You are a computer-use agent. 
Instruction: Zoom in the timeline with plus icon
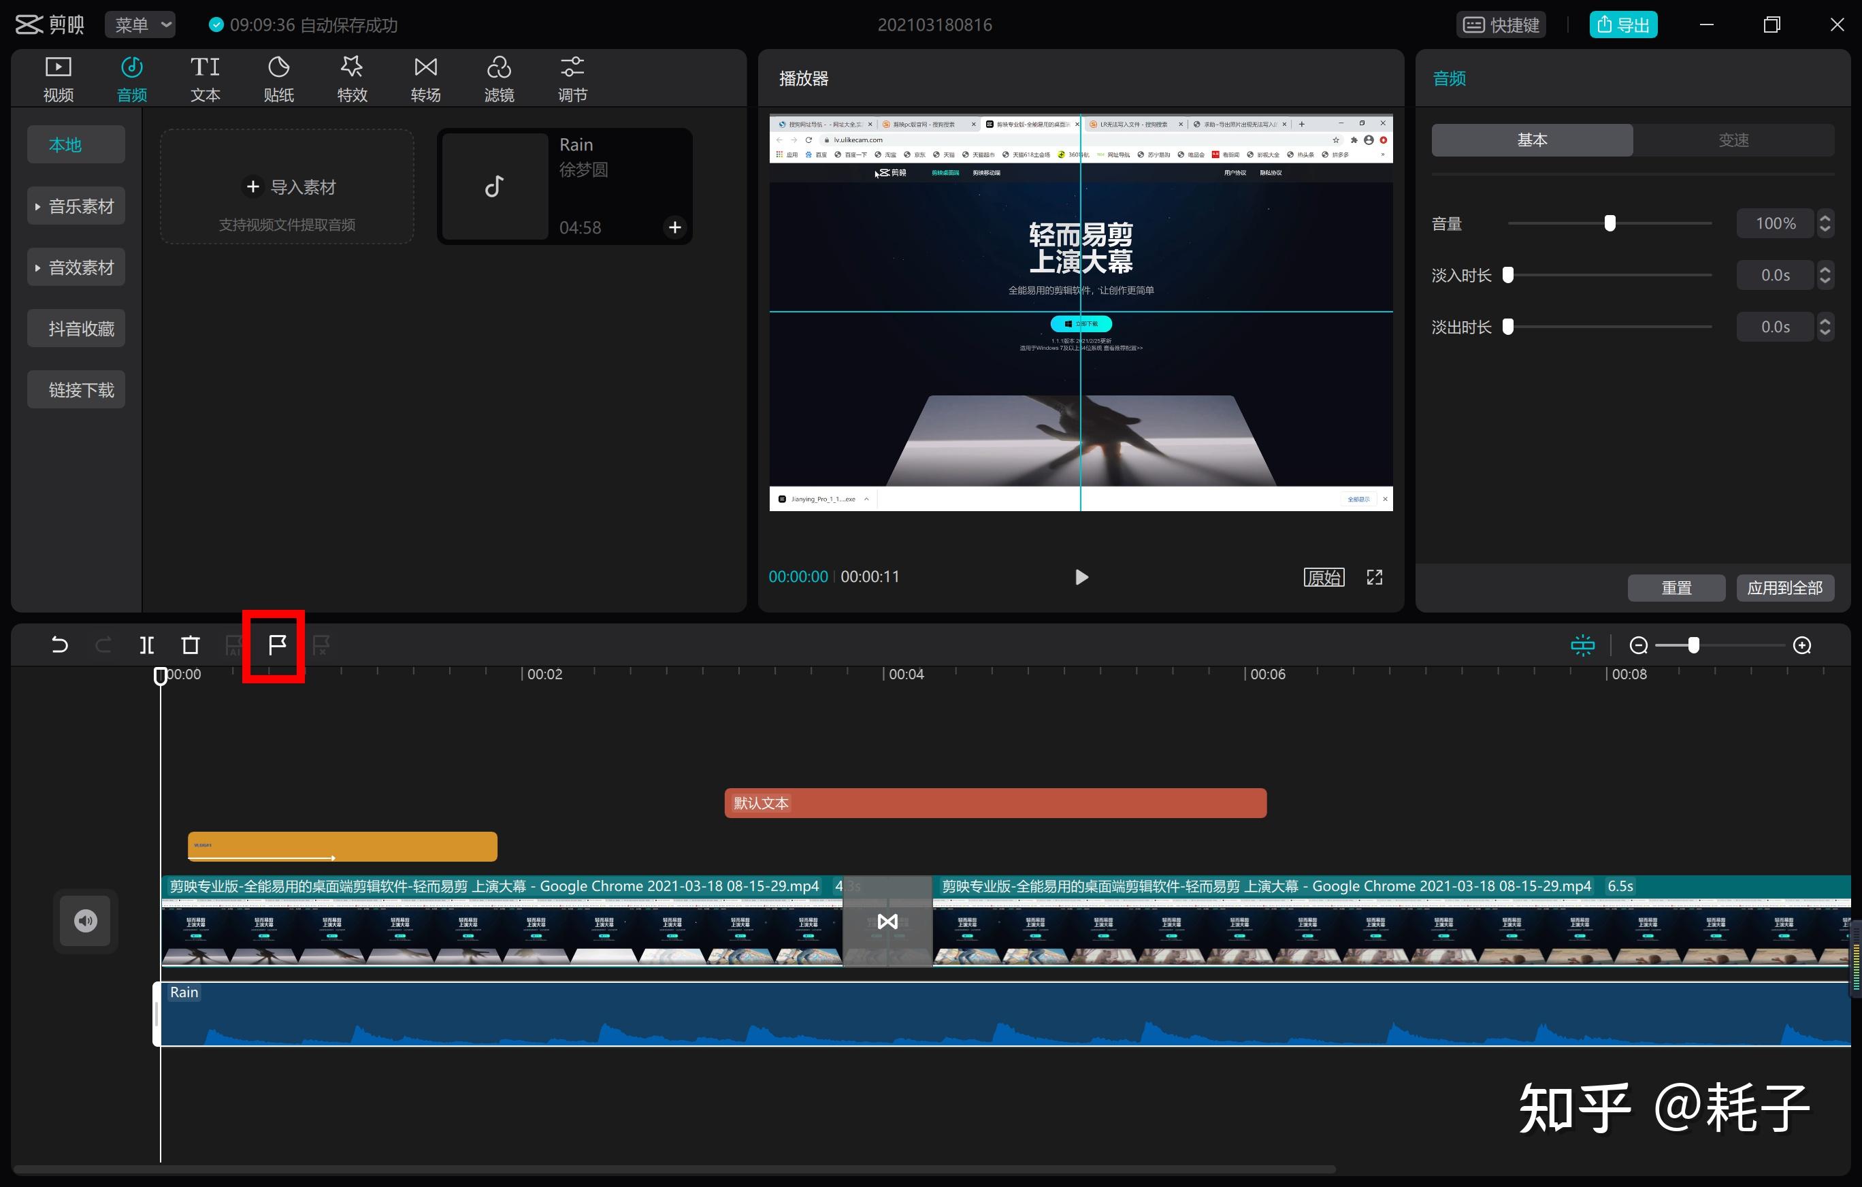(1801, 645)
